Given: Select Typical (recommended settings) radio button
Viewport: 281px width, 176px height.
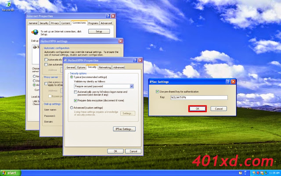Looking at the screenshot, I should pyautogui.click(x=72, y=77).
